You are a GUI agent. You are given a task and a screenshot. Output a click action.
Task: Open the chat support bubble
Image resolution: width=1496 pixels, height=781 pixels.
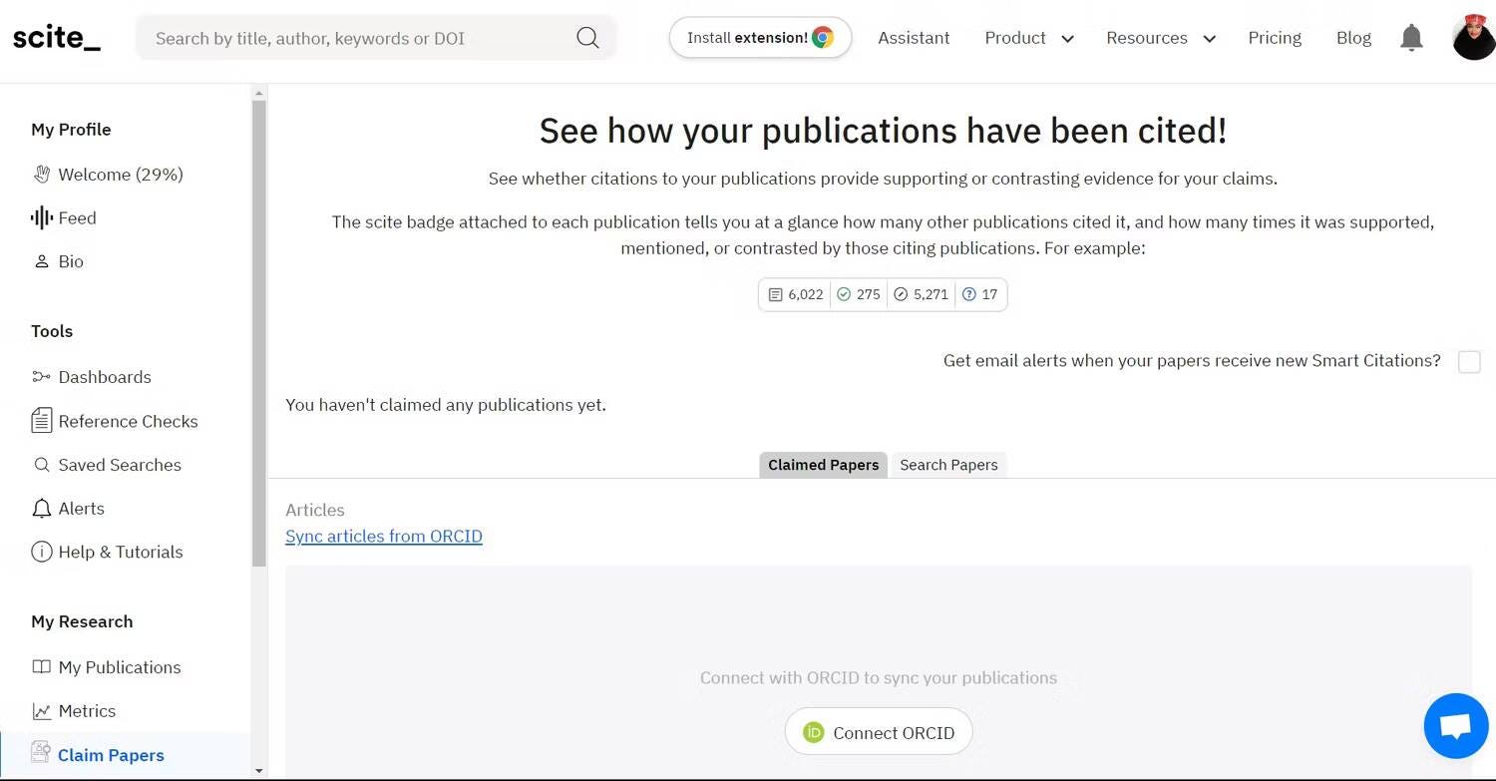[x=1455, y=725]
